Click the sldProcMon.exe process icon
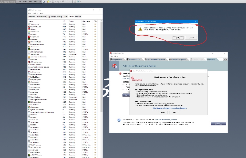This screenshot has height=158, width=246. [x=29, y=62]
